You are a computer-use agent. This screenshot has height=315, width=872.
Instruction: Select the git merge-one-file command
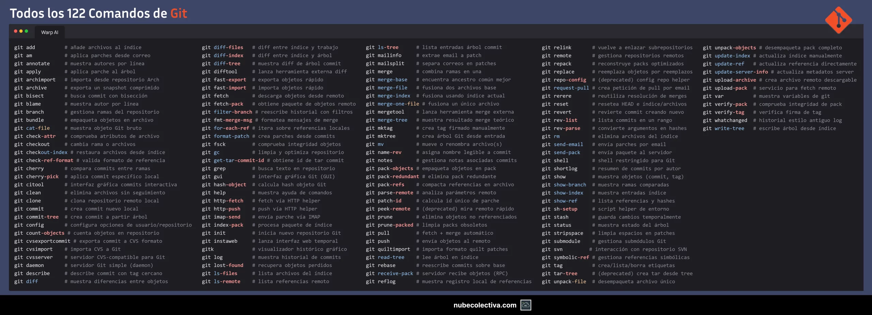[x=392, y=104]
